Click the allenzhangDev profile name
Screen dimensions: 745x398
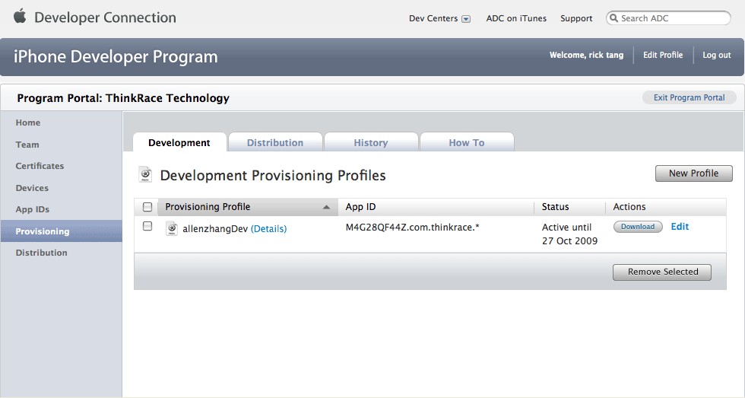[215, 229]
